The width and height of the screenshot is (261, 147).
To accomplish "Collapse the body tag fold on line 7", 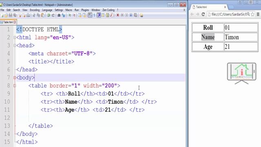I will [15, 78].
